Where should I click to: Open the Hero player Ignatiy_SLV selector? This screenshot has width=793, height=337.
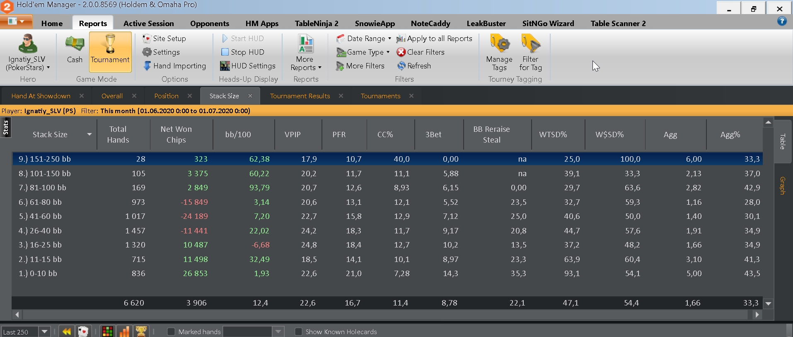click(x=28, y=52)
